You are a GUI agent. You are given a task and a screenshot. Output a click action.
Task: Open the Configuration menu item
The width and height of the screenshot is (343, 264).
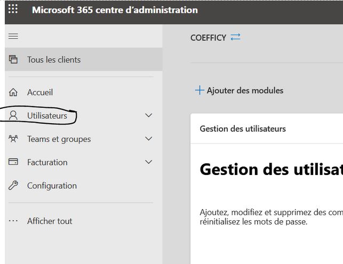click(52, 186)
